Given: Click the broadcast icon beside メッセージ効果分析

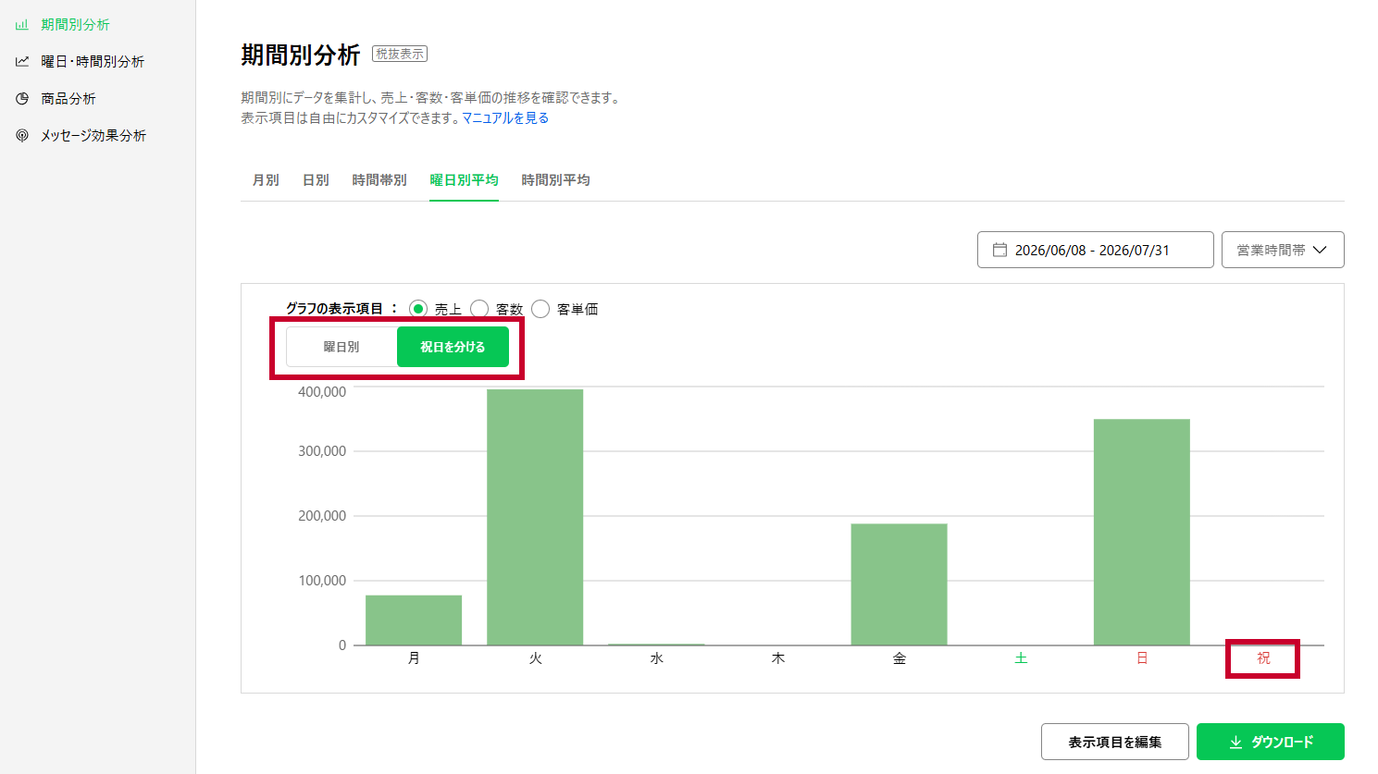Looking at the screenshot, I should click(x=22, y=136).
